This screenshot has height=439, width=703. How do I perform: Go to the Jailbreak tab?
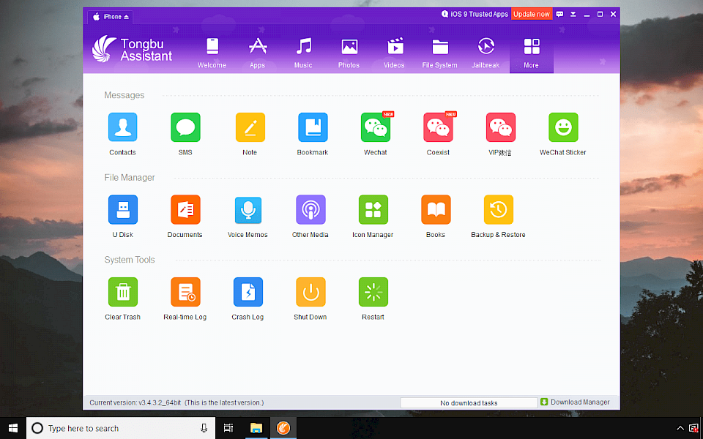tap(486, 53)
